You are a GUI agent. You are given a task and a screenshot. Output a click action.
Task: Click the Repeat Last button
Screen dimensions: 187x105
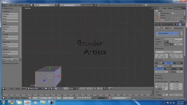click(x=11, y=52)
